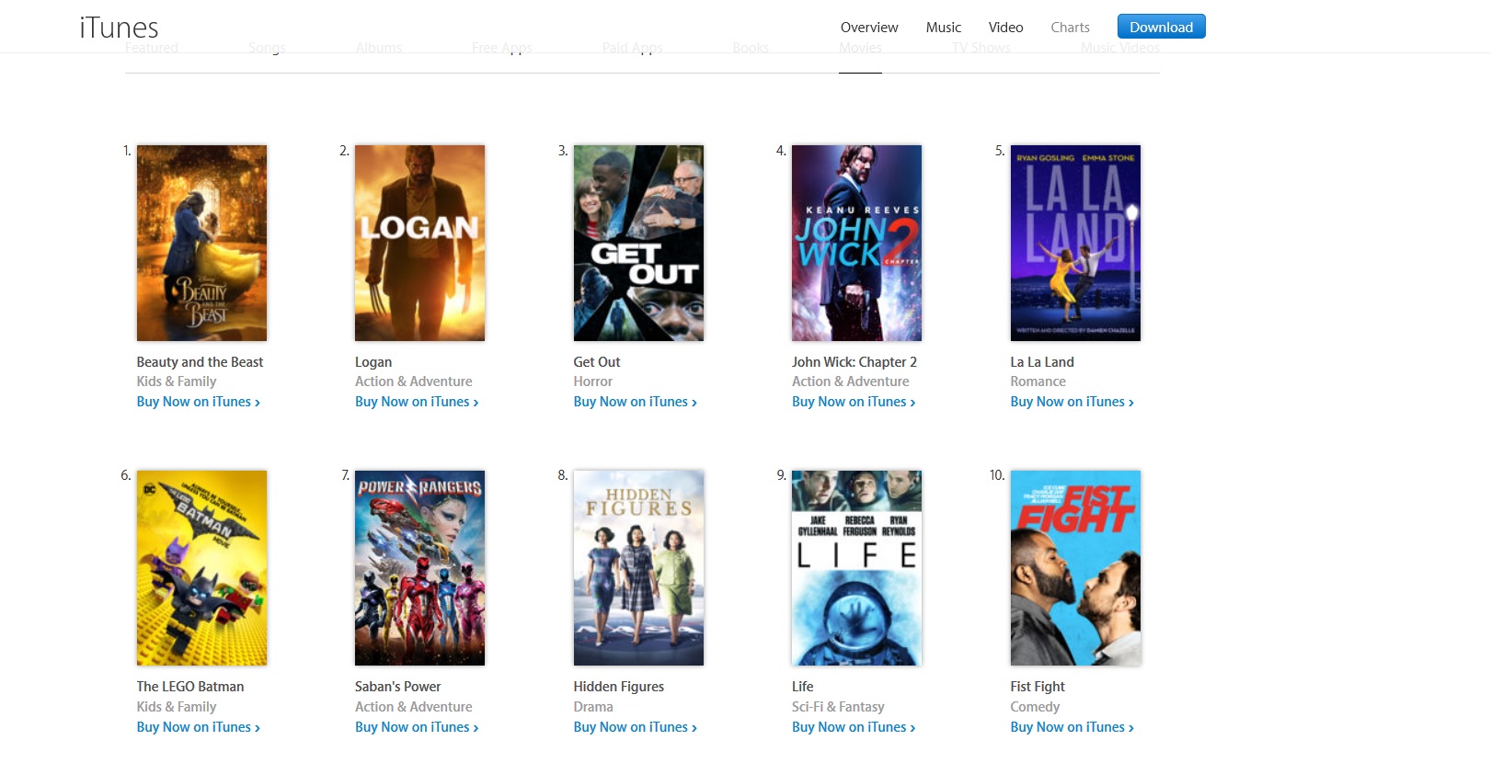Click the Logan movie poster

[419, 243]
